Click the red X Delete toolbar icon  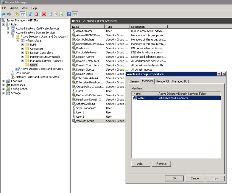tap(44, 14)
